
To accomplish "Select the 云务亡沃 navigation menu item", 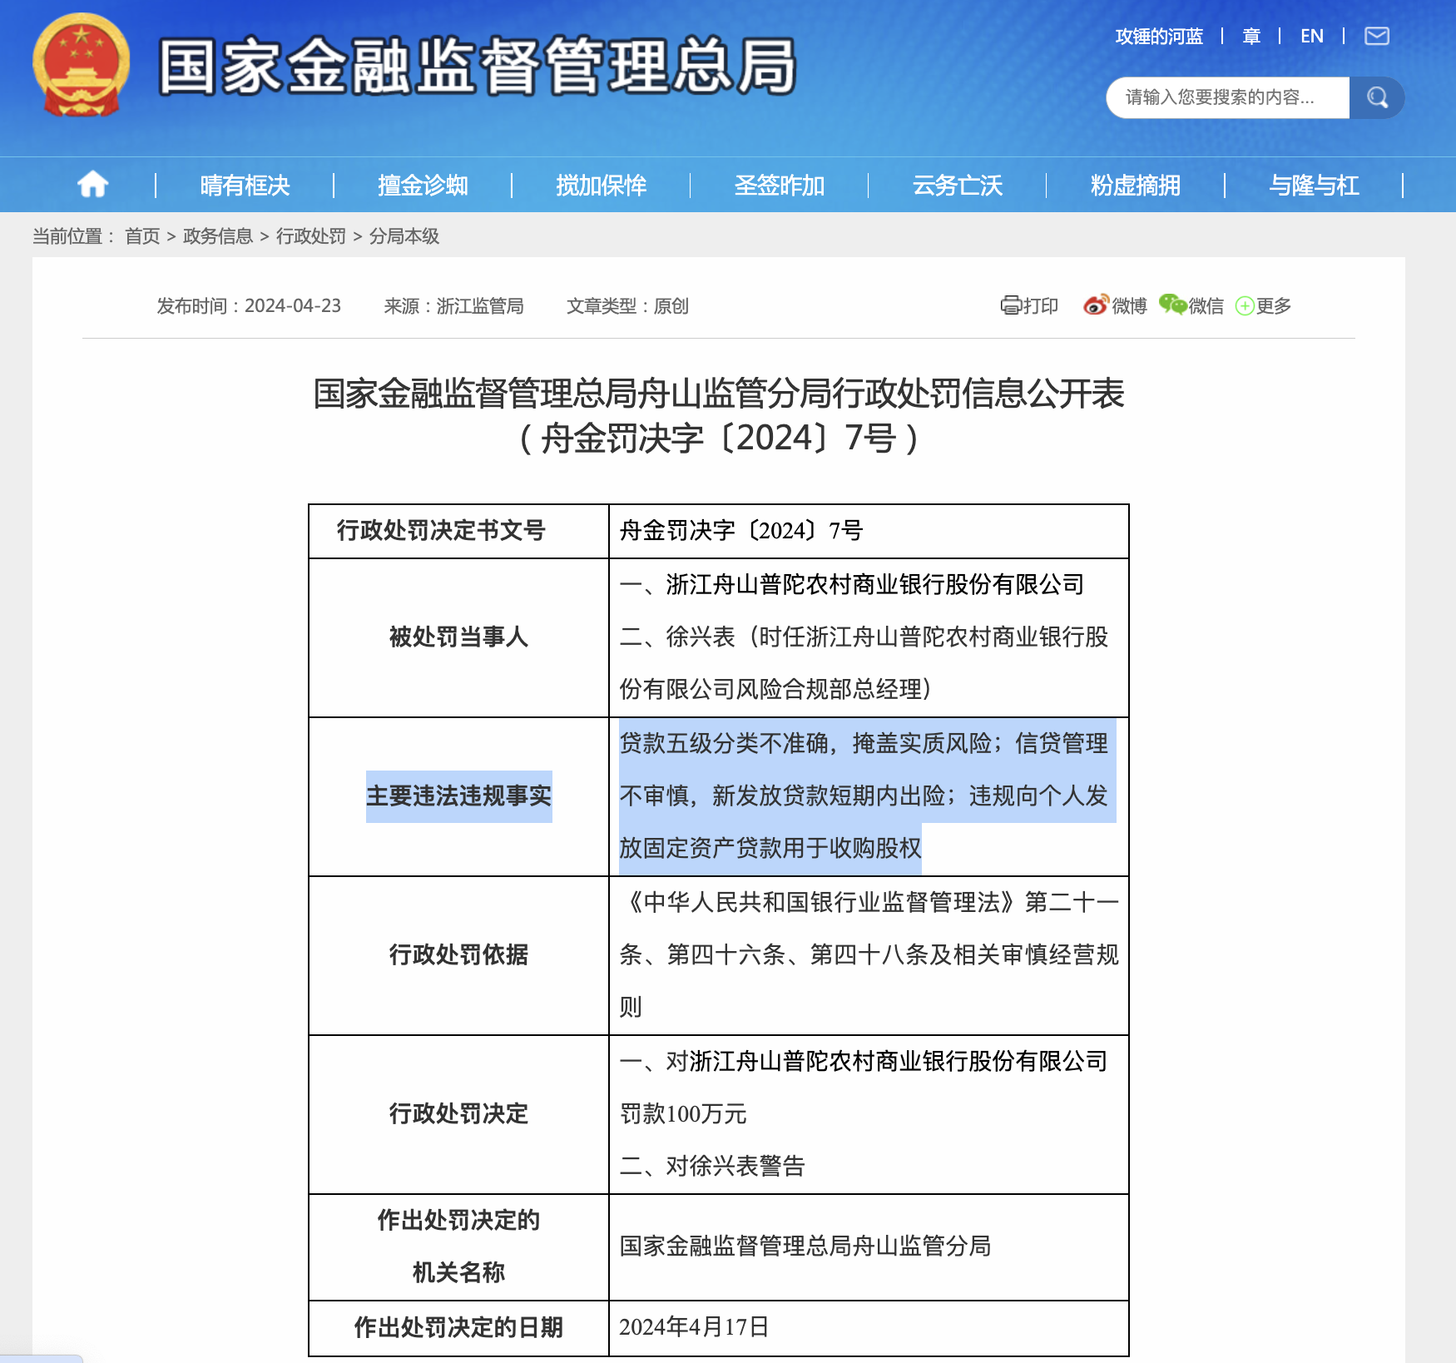I will (x=957, y=186).
